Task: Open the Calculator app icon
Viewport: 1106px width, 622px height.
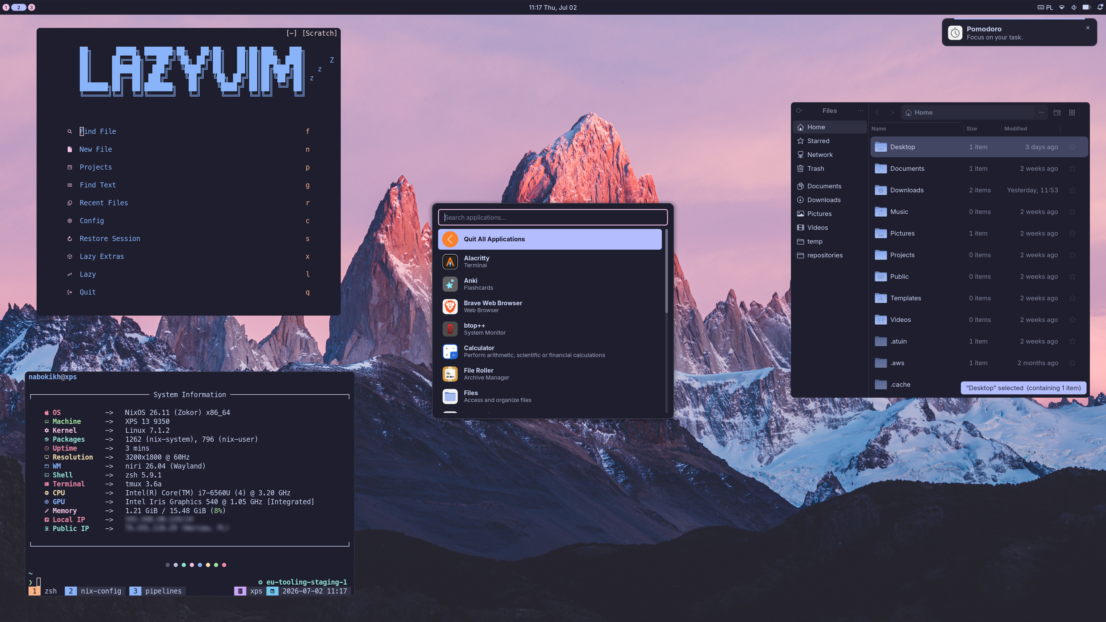Action: 450,352
